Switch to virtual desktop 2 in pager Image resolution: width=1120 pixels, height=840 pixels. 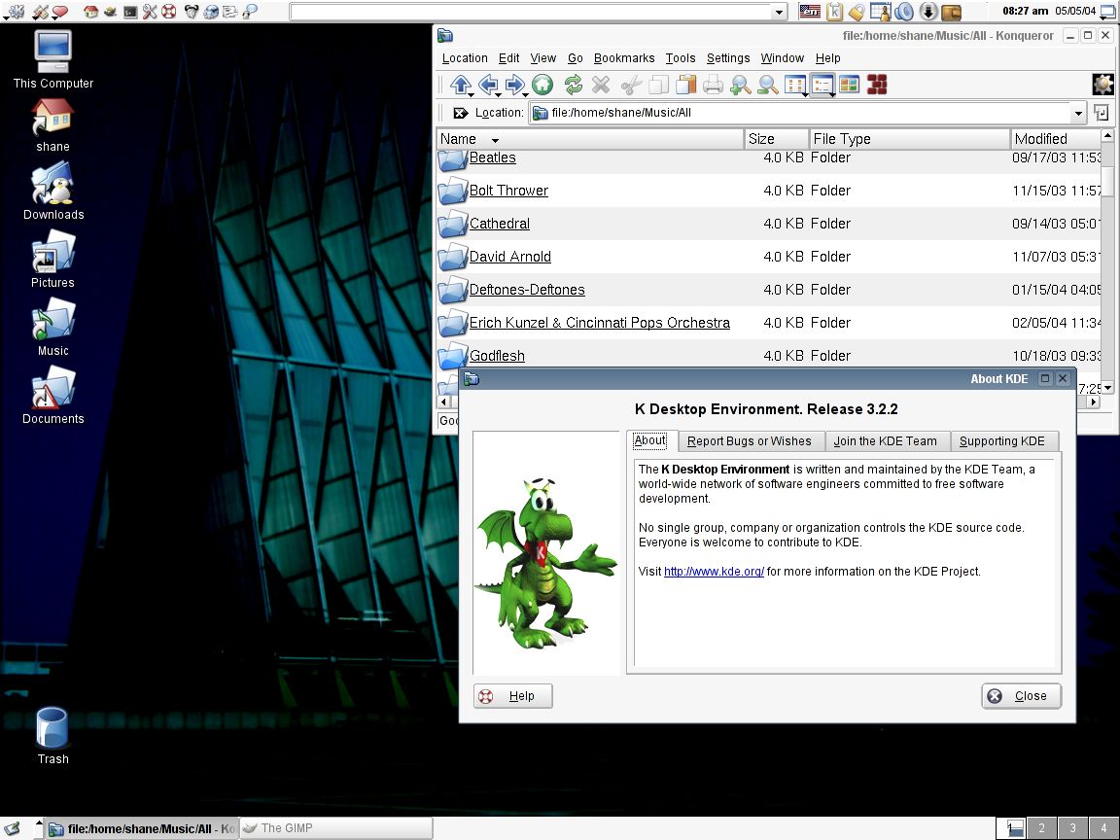[x=1041, y=828]
